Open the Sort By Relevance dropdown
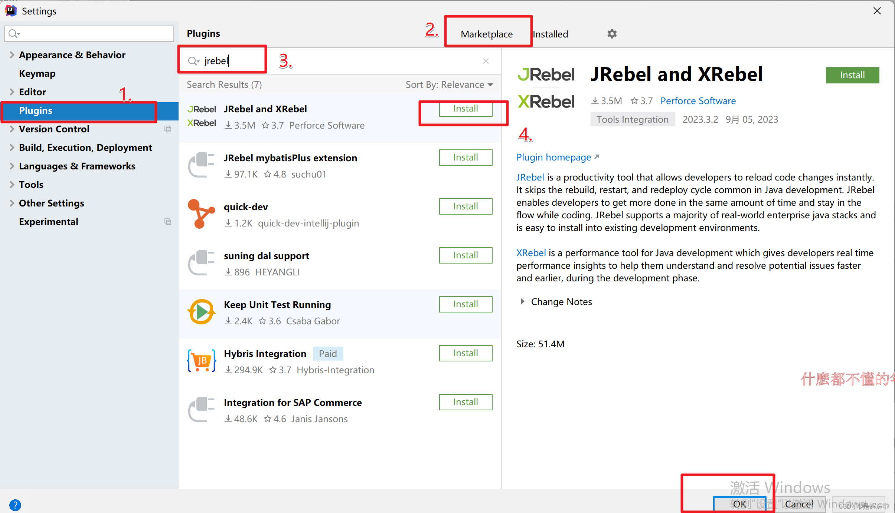This screenshot has height=513, width=895. (x=449, y=85)
